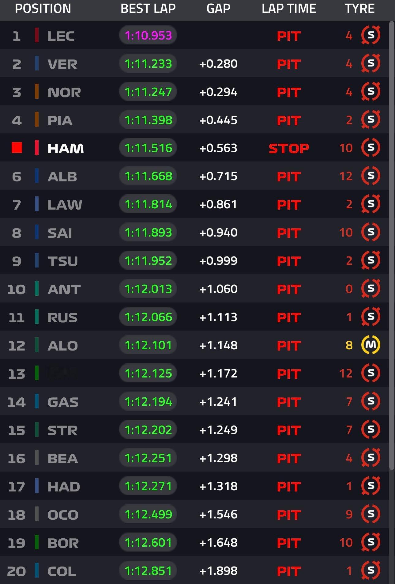
Task: Click the green team color bar for BOR
Action: click(37, 543)
